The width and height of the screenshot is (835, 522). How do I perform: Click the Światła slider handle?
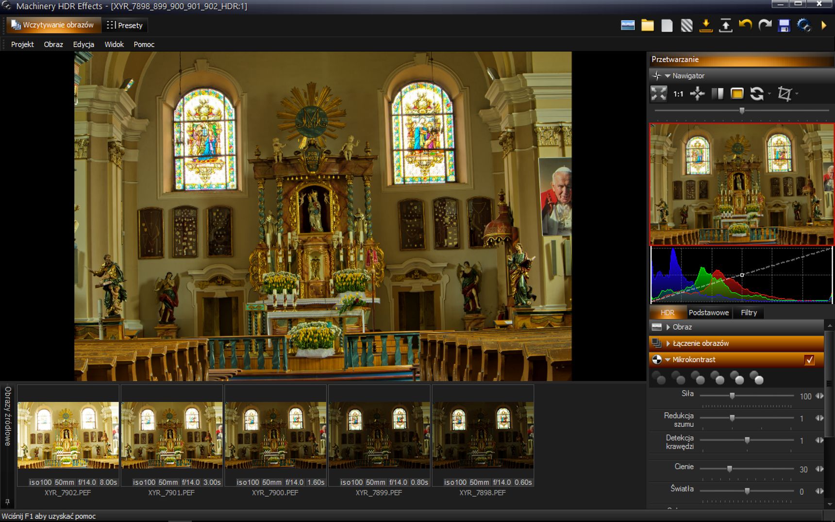click(x=747, y=491)
